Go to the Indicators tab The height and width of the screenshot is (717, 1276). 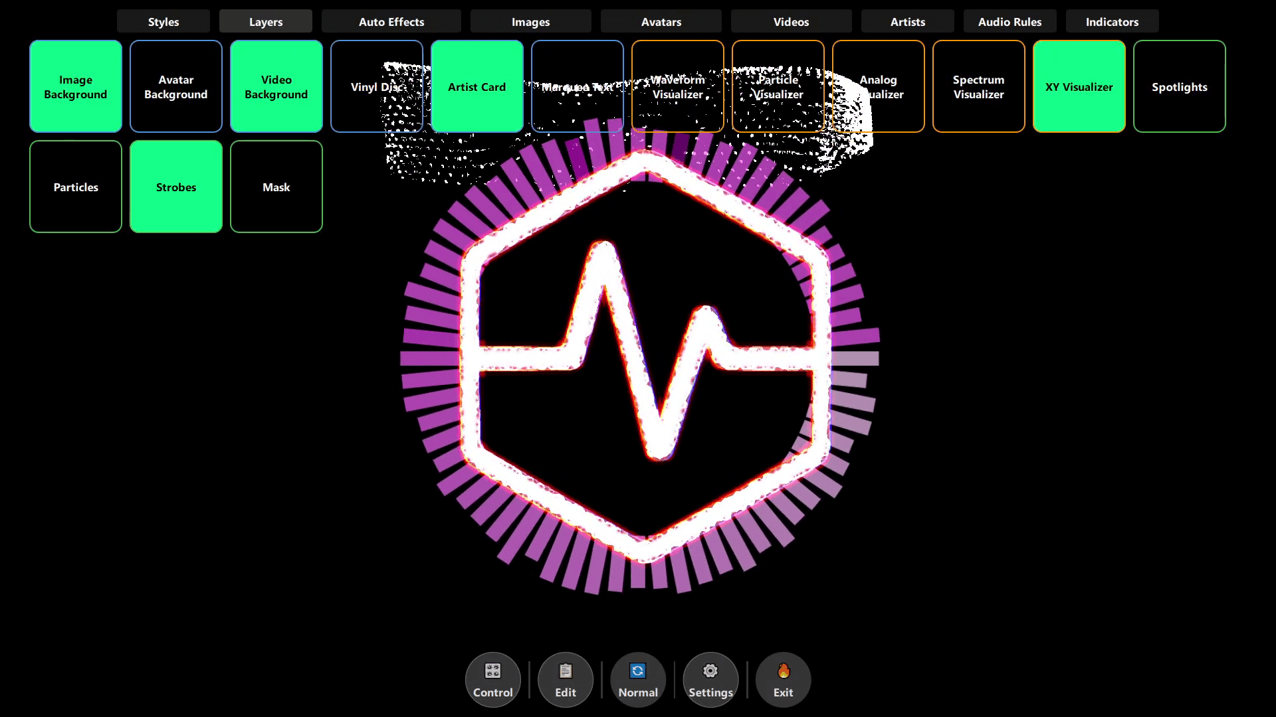pyautogui.click(x=1112, y=21)
